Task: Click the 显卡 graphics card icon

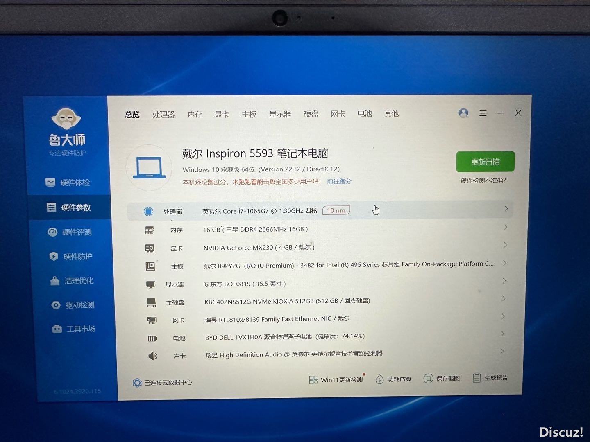Action: point(150,248)
